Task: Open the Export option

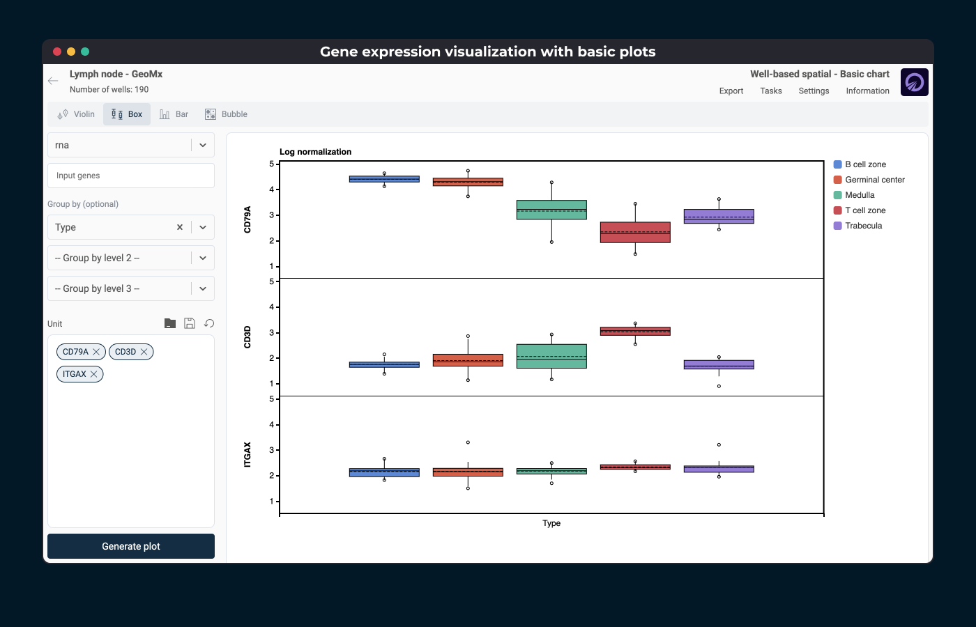Action: [x=731, y=91]
